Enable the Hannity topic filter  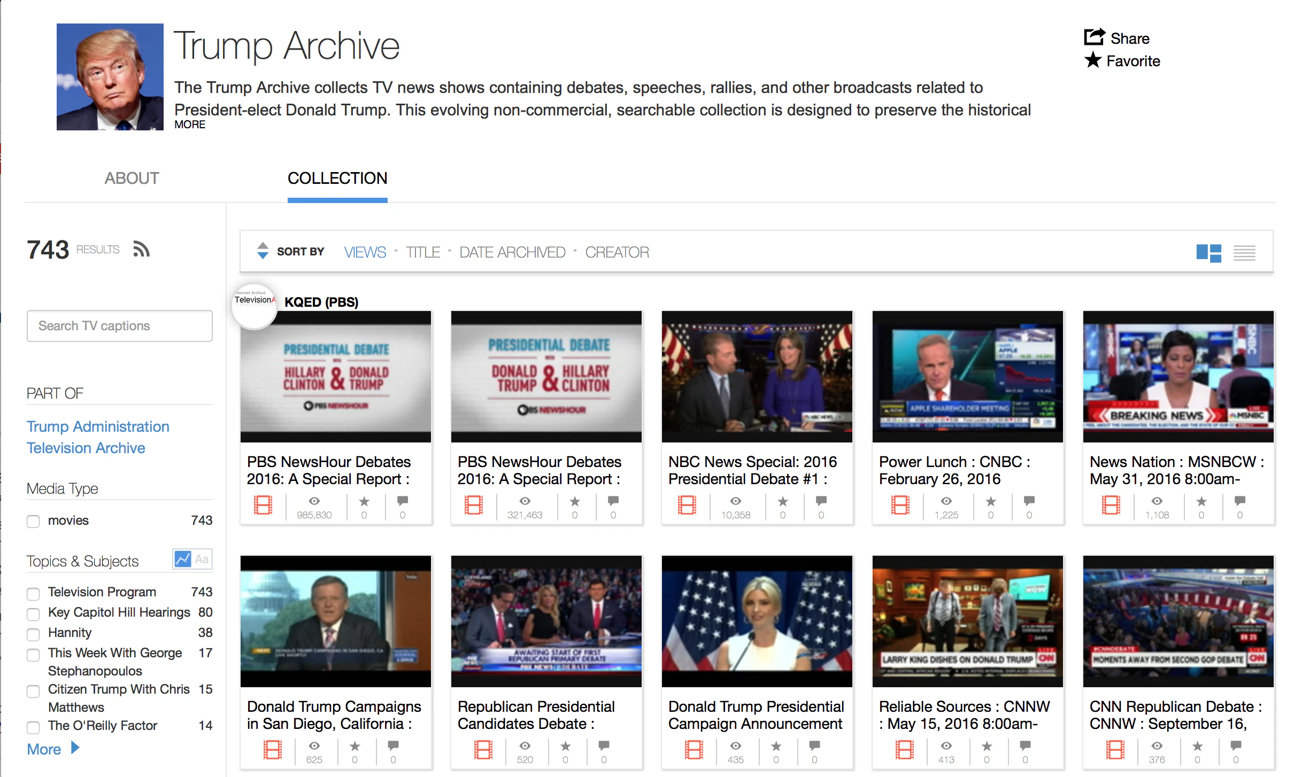(33, 634)
